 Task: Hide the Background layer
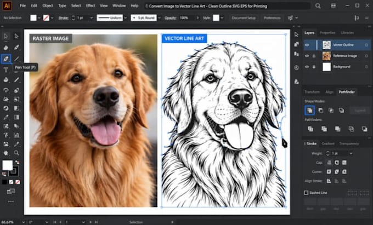click(x=307, y=67)
